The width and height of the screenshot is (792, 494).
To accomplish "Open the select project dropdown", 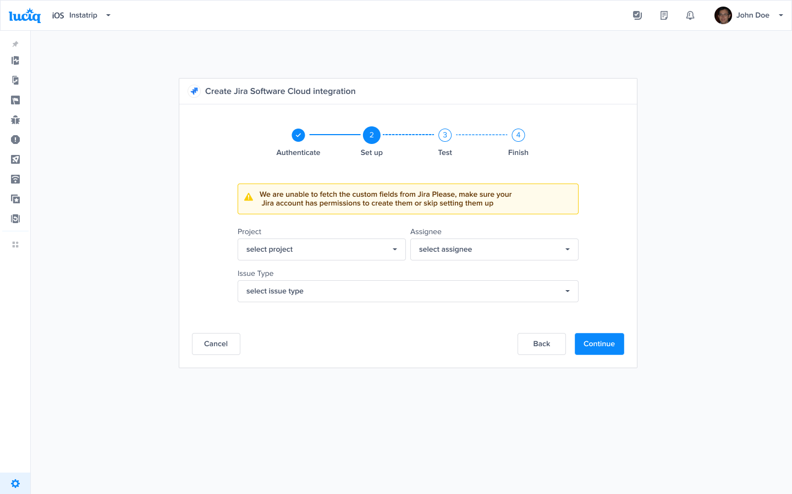I will 321,249.
